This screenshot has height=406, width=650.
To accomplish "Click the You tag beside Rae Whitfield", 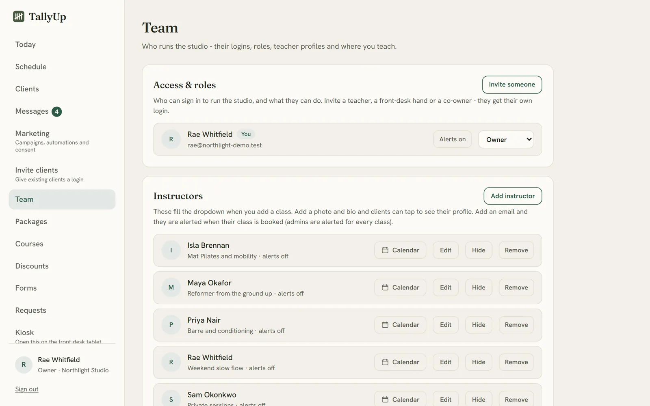I will (x=246, y=134).
